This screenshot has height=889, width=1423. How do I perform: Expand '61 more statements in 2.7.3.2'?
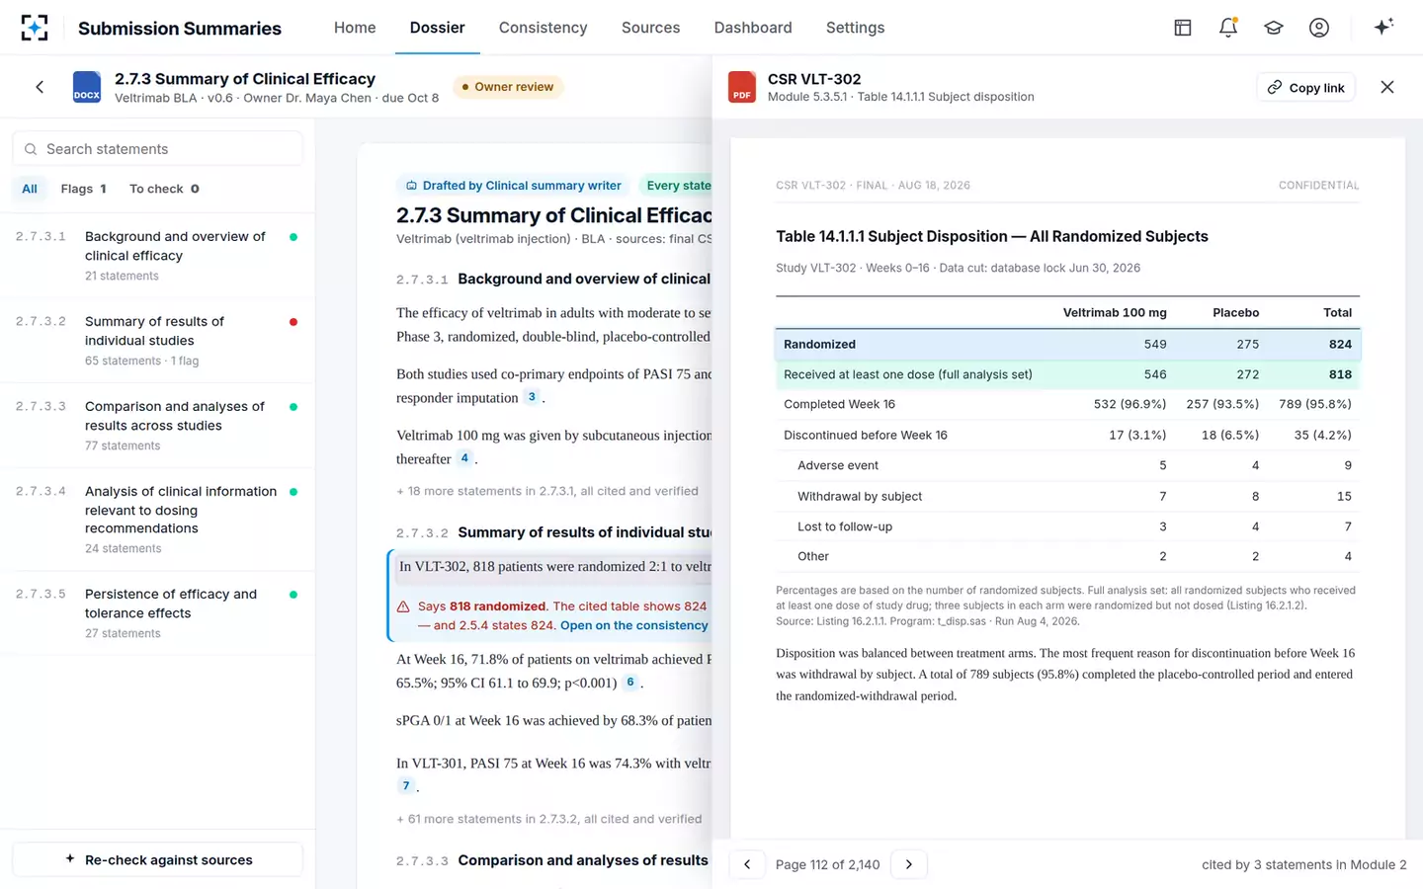click(x=549, y=819)
